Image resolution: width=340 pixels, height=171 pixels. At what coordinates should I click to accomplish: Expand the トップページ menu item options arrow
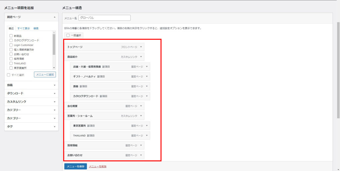tap(141, 47)
